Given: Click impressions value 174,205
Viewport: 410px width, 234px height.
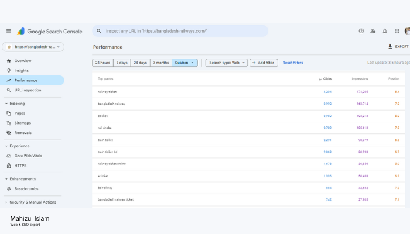Looking at the screenshot, I should point(362,92).
